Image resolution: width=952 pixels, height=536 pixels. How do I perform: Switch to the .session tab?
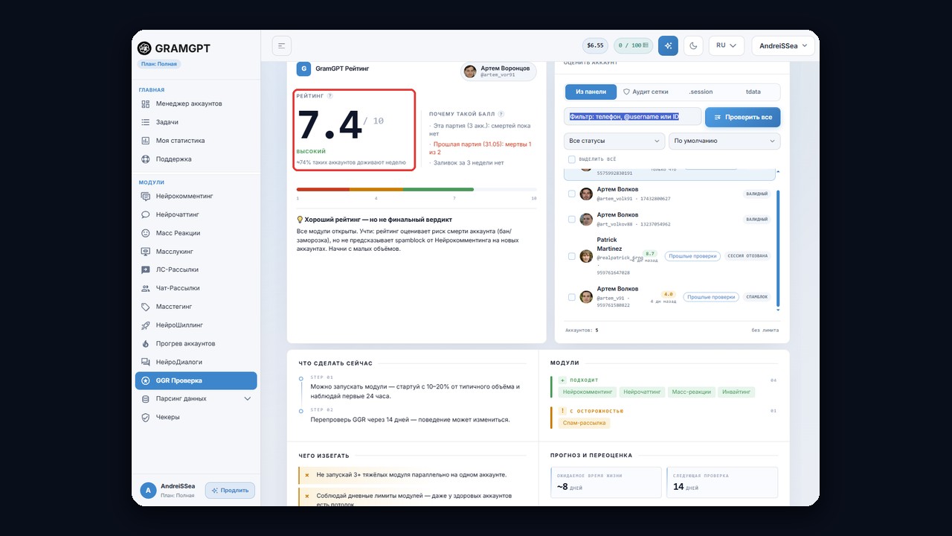click(701, 92)
